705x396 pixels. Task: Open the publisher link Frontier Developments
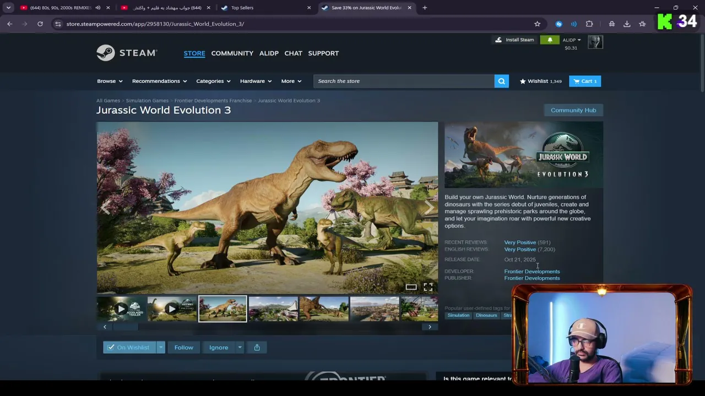(532, 278)
